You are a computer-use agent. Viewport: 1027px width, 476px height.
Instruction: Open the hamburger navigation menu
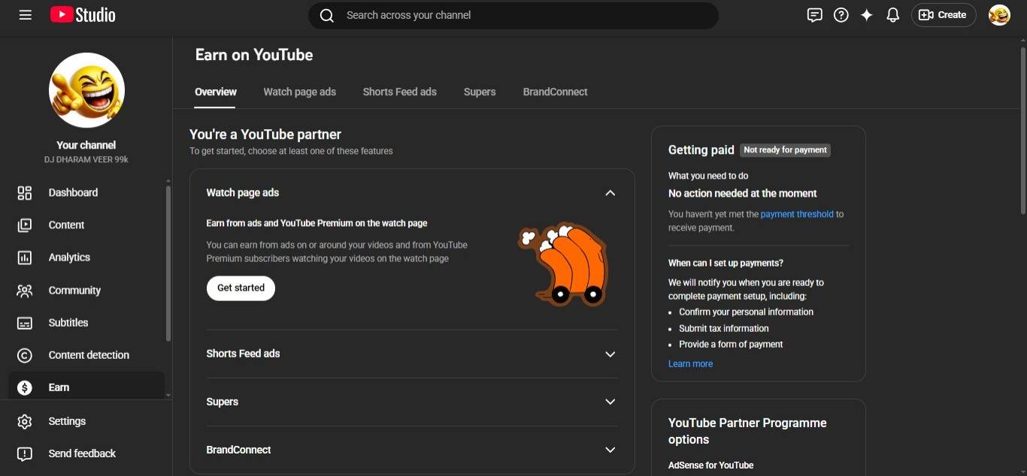pyautogui.click(x=26, y=15)
